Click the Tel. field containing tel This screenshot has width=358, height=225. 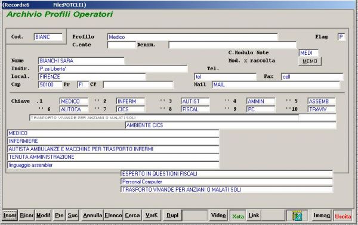coord(225,77)
